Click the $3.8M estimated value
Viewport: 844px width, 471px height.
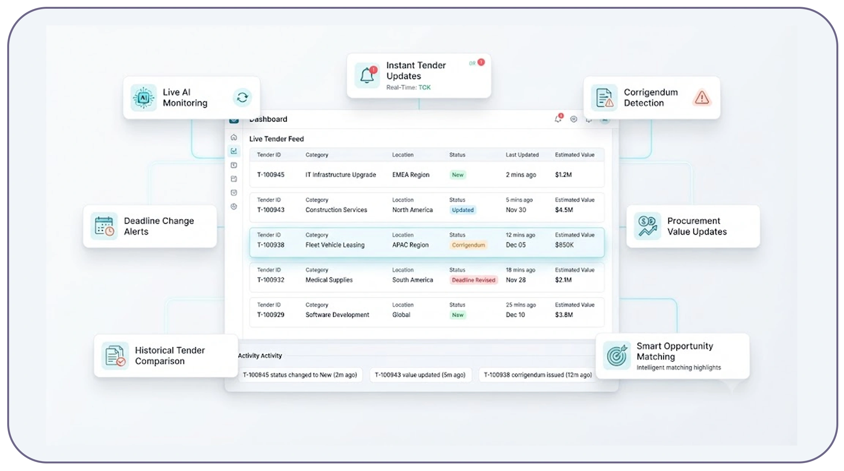pyautogui.click(x=564, y=315)
